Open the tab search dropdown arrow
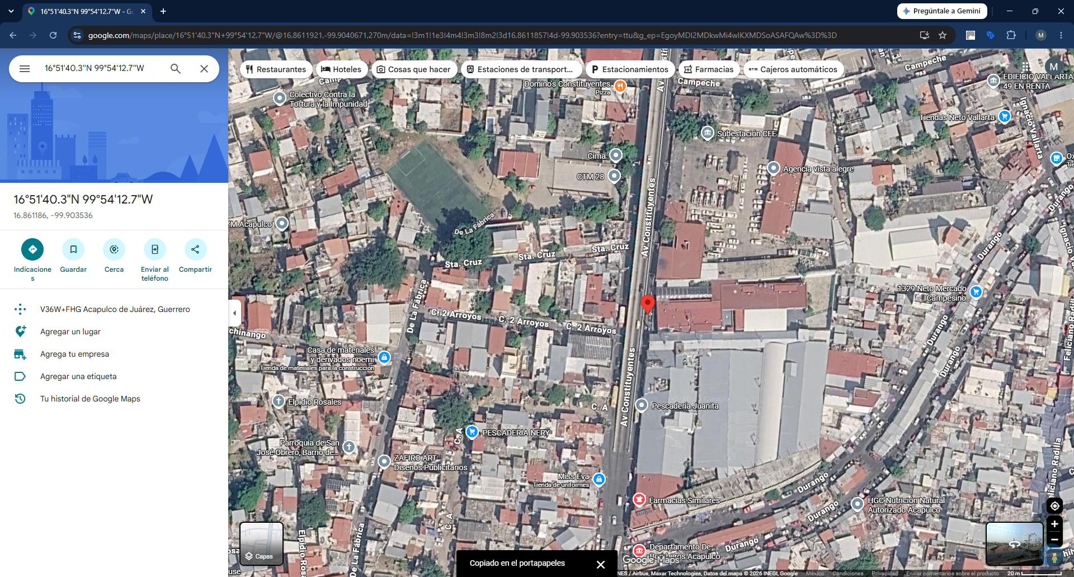 11,11
